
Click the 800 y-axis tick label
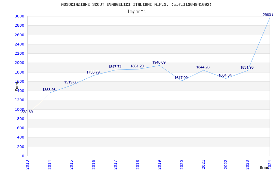pyautogui.click(x=21, y=119)
